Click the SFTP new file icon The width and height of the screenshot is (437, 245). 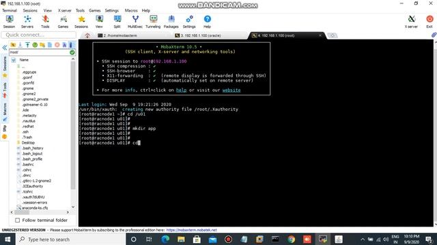pyautogui.click(x=50, y=45)
